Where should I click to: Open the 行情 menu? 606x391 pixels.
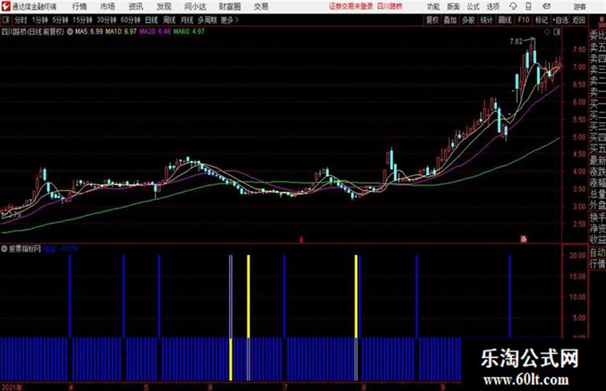click(x=80, y=6)
